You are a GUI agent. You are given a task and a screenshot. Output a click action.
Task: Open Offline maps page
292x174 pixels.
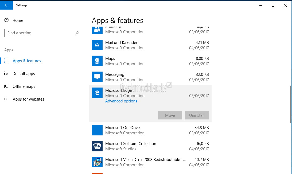pos(24,86)
